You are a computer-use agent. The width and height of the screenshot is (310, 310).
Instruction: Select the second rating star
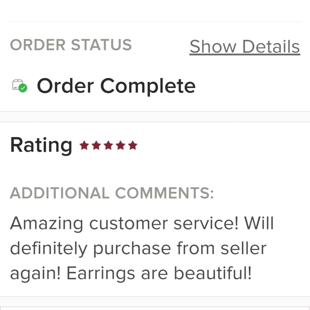pos(97,145)
